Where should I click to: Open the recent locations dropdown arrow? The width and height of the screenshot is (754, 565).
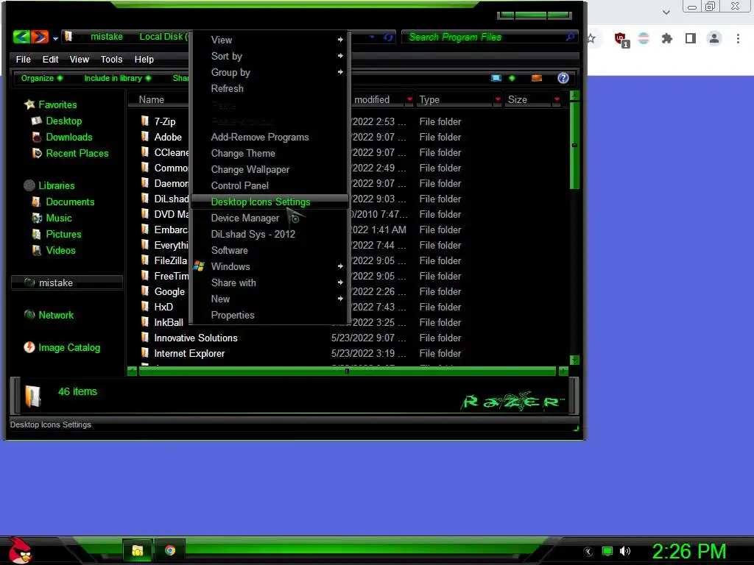(55, 38)
